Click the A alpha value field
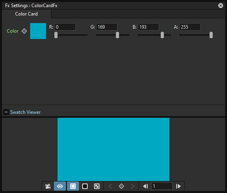This screenshot has height=193, width=227. [190, 27]
